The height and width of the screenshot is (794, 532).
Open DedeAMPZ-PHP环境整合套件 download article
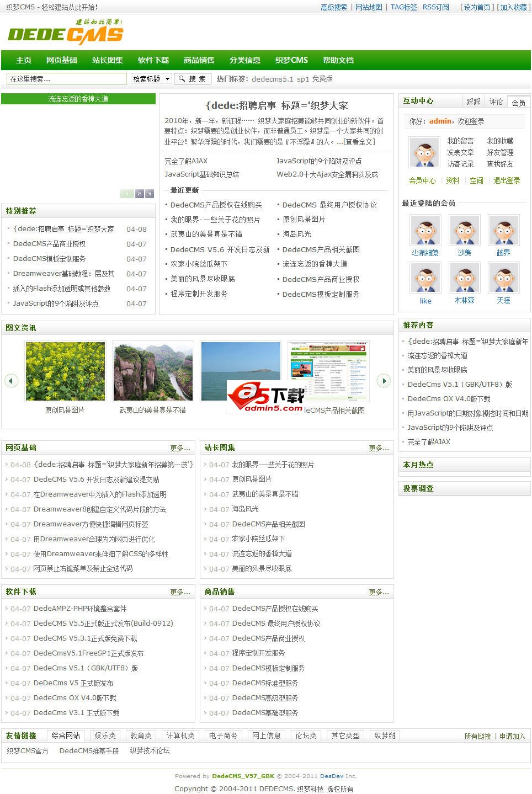tap(80, 609)
